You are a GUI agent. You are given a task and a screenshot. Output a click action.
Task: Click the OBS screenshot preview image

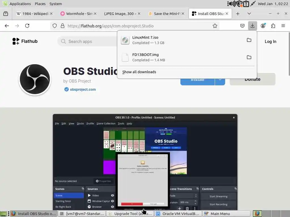point(145,162)
